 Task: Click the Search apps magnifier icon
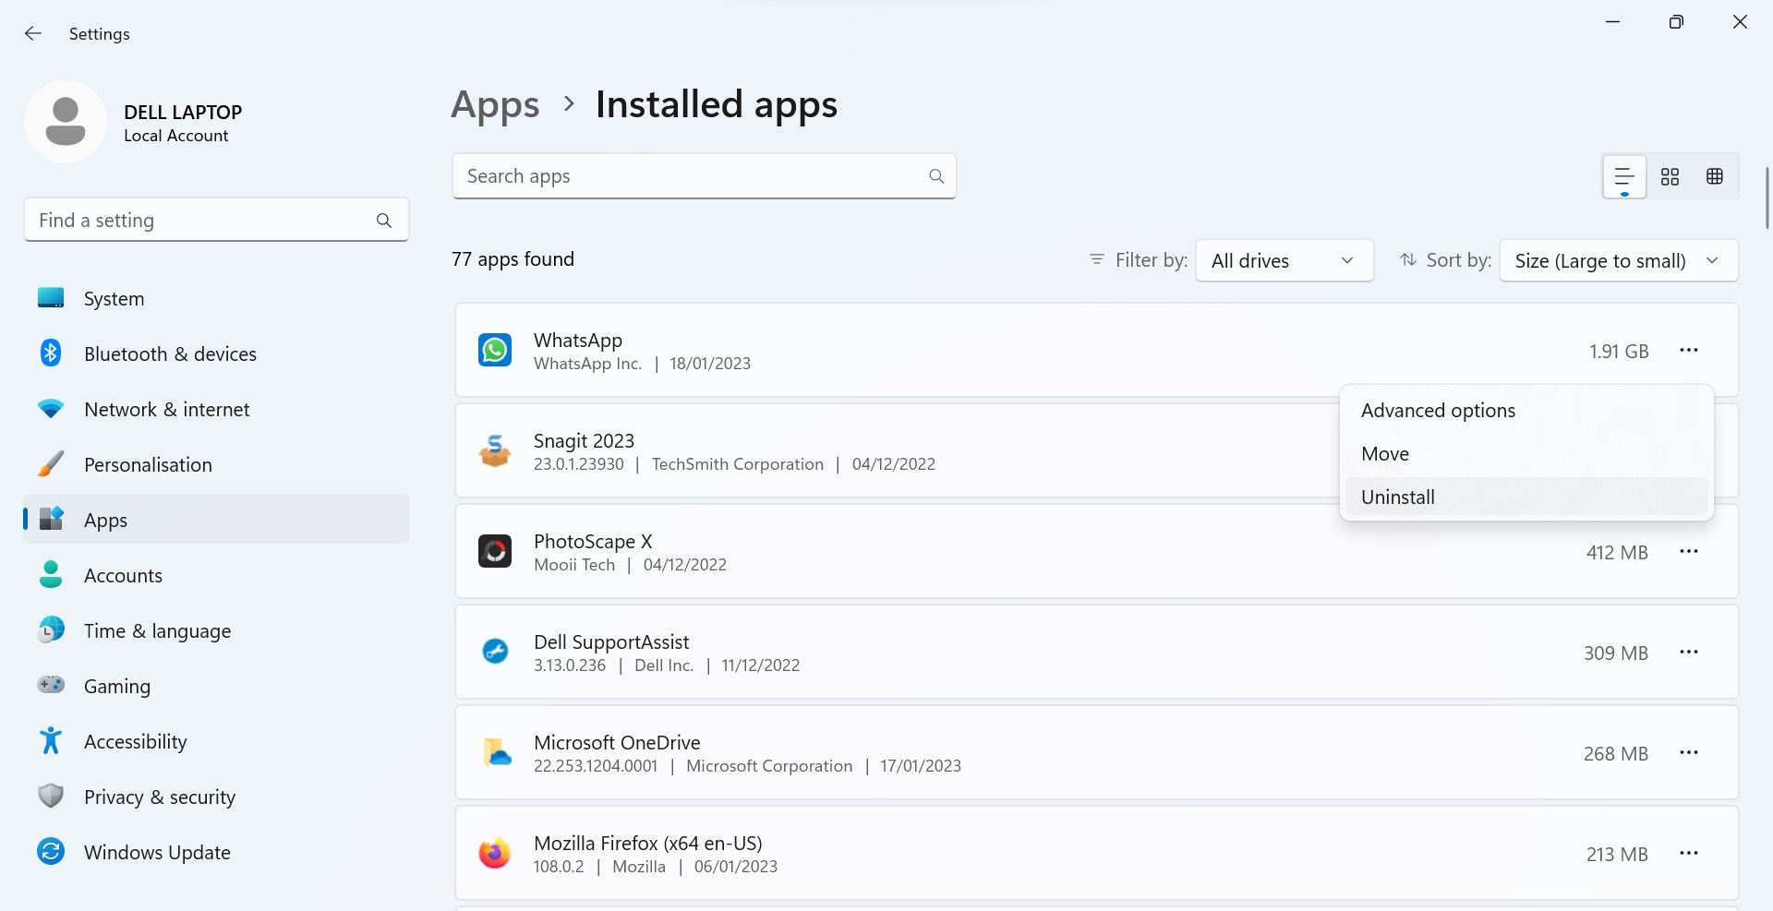tap(936, 176)
